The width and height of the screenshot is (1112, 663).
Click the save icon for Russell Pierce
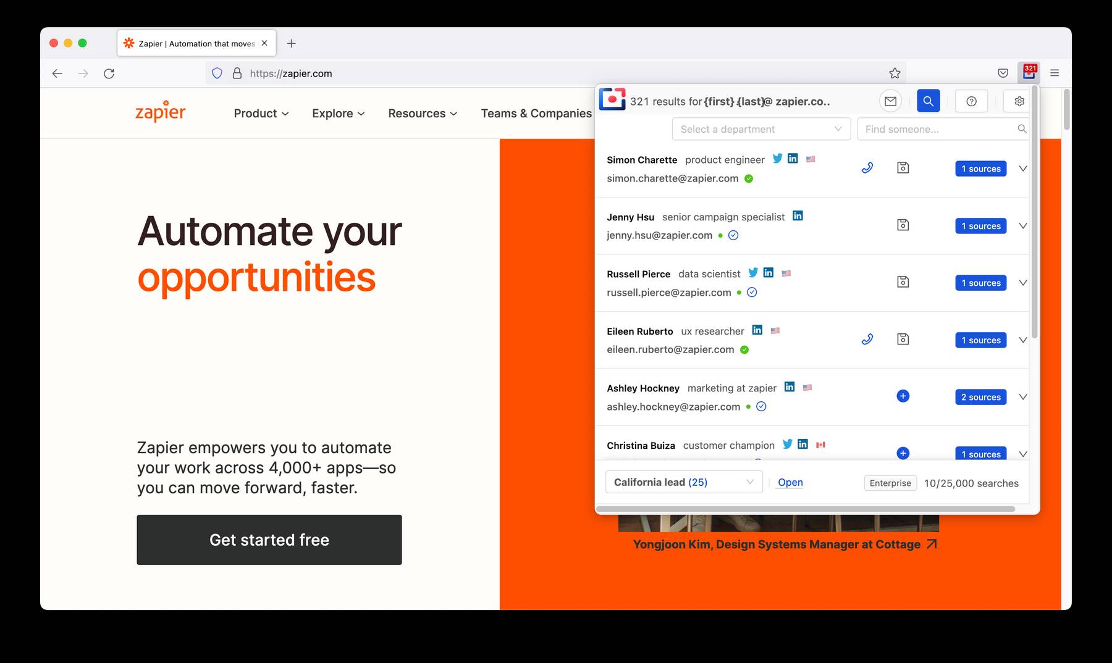(x=903, y=282)
